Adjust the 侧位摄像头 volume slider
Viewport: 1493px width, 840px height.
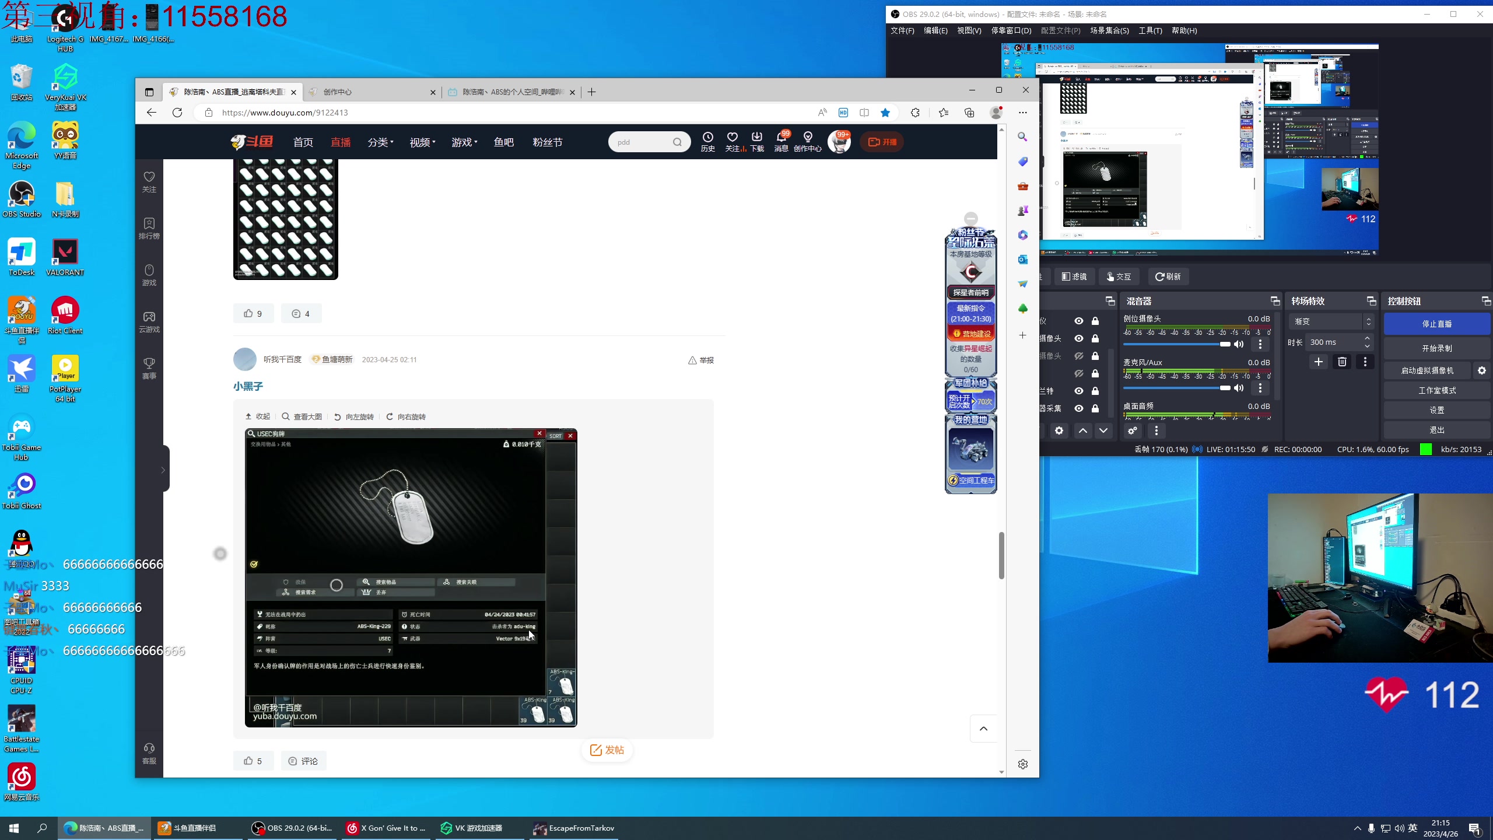click(x=1176, y=344)
